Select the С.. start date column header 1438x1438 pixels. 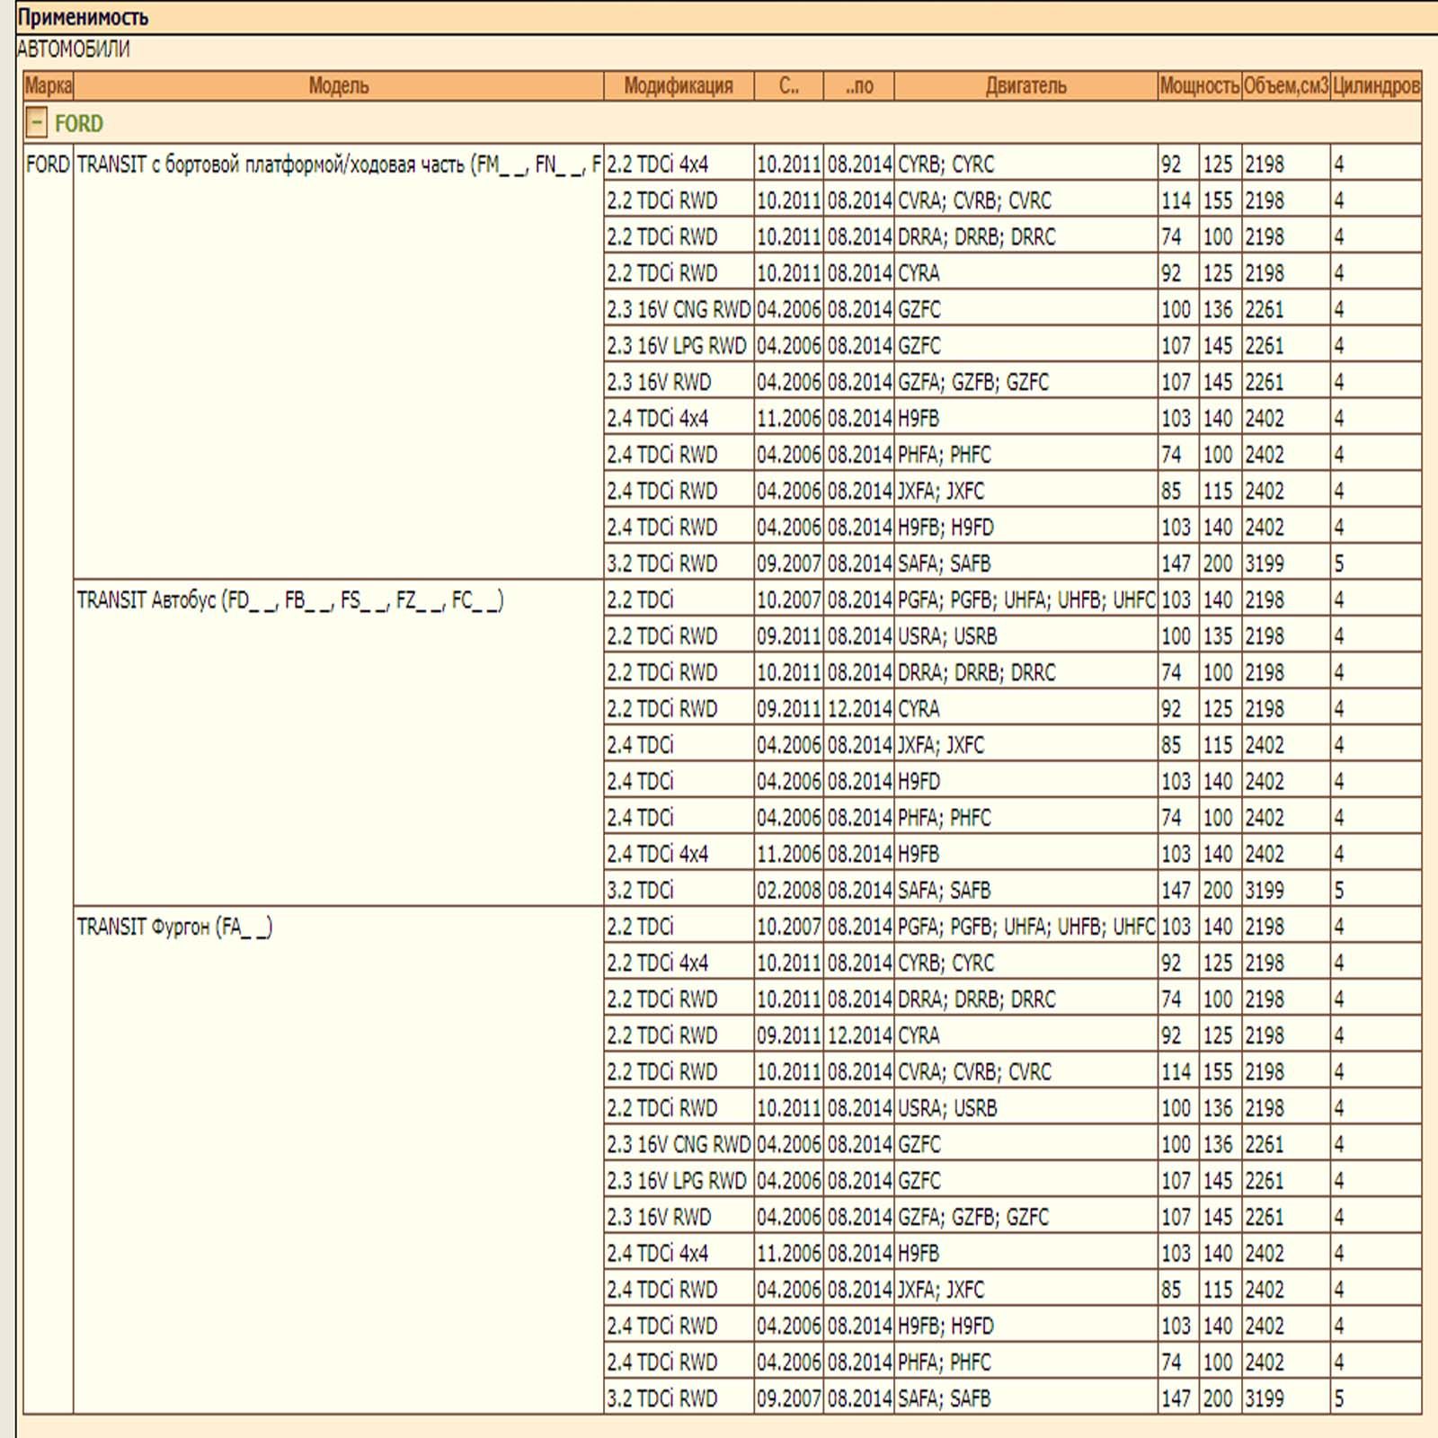point(788,86)
